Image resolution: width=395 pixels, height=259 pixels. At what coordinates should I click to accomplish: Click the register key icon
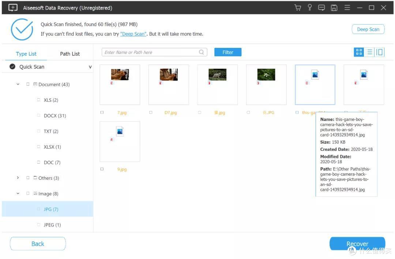tap(310, 8)
